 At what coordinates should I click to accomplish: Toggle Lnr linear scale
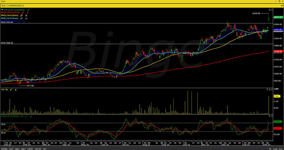pos(280,149)
